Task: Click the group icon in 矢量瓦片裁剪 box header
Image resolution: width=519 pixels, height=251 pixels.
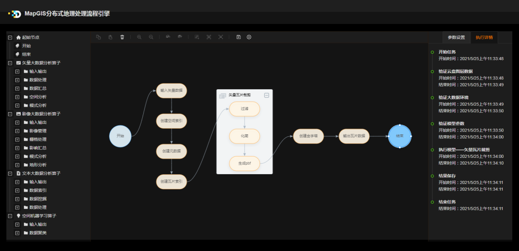Action: click(222, 95)
